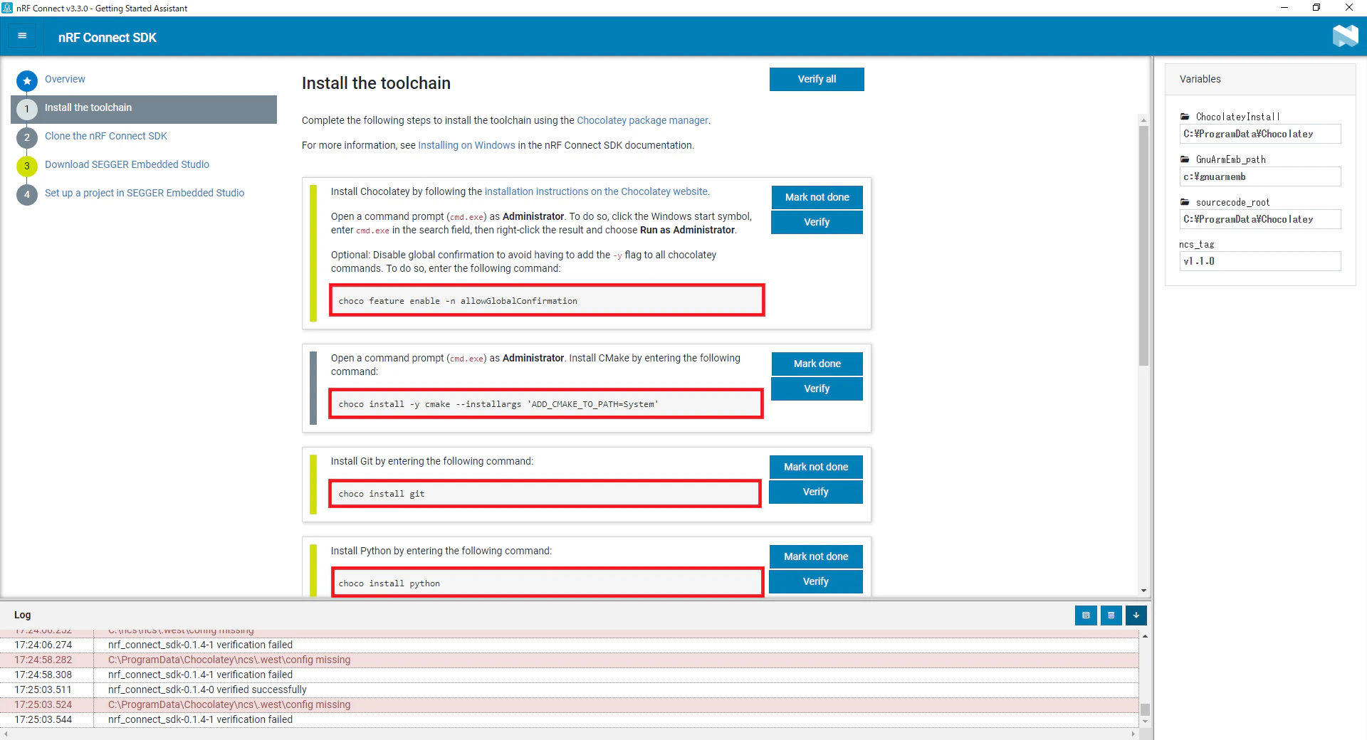Click the Overview star step icon
The image size is (1367, 740).
coord(27,80)
